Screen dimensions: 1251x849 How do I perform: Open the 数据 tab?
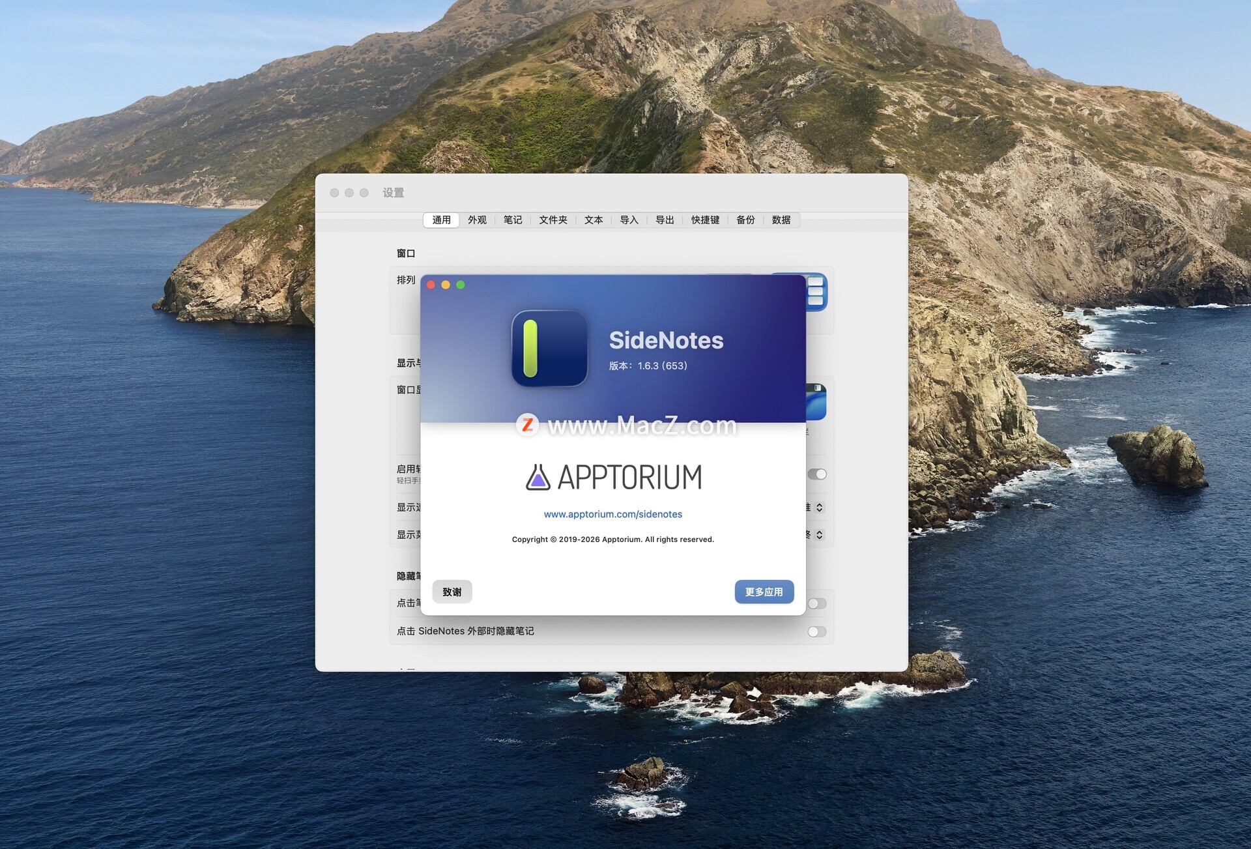(781, 220)
